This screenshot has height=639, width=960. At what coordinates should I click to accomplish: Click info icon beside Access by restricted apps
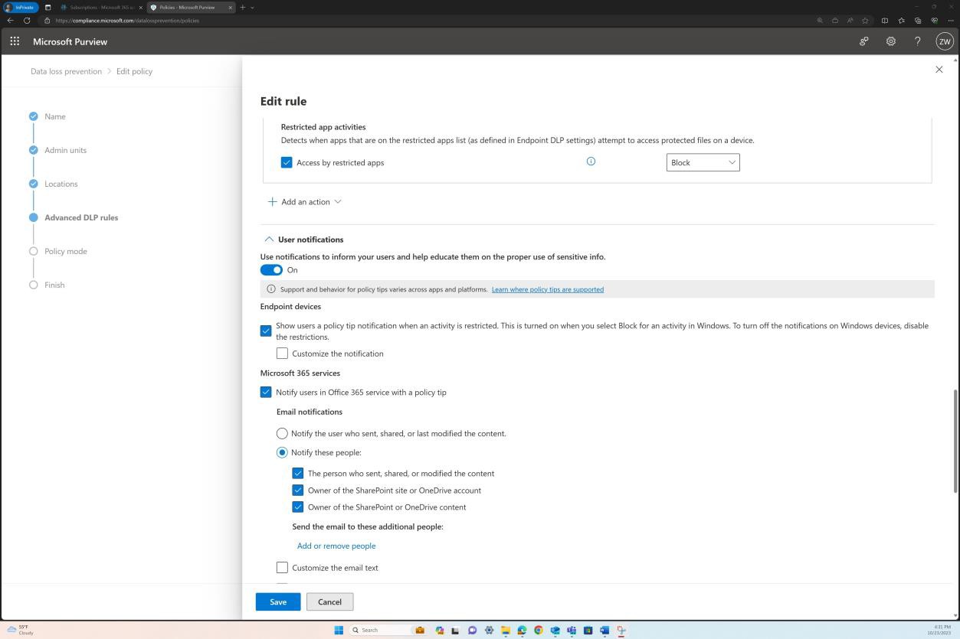point(591,161)
